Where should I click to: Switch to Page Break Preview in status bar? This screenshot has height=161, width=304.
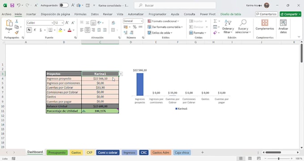pos(259,158)
